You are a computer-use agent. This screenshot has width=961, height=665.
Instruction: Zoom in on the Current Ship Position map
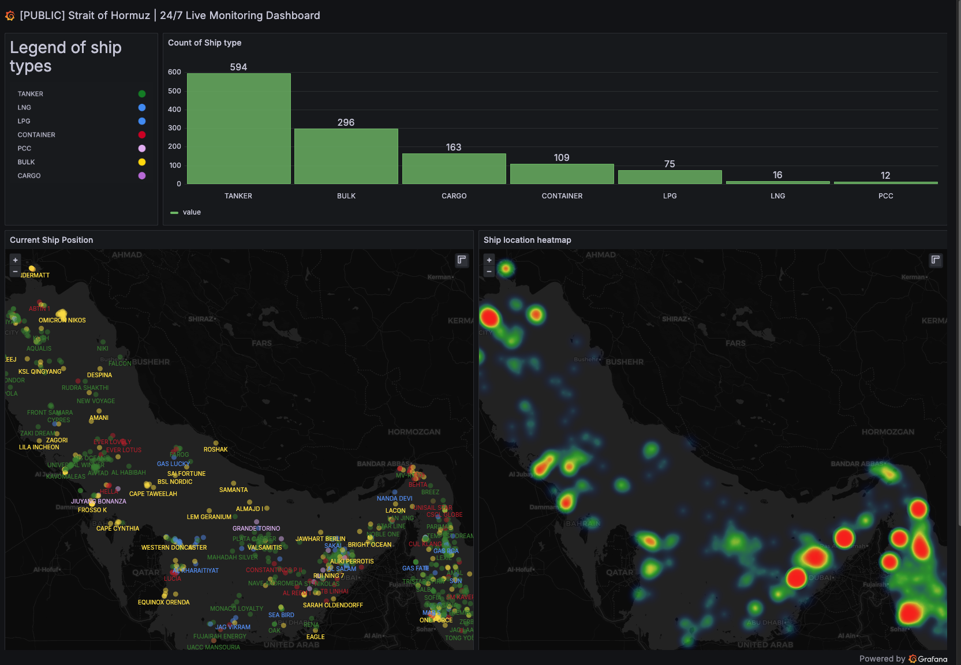[15, 260]
